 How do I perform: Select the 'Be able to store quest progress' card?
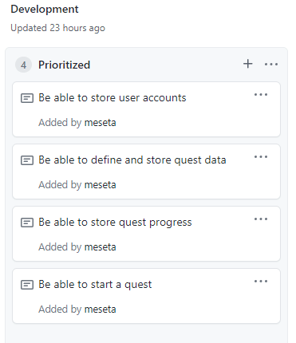click(146, 234)
